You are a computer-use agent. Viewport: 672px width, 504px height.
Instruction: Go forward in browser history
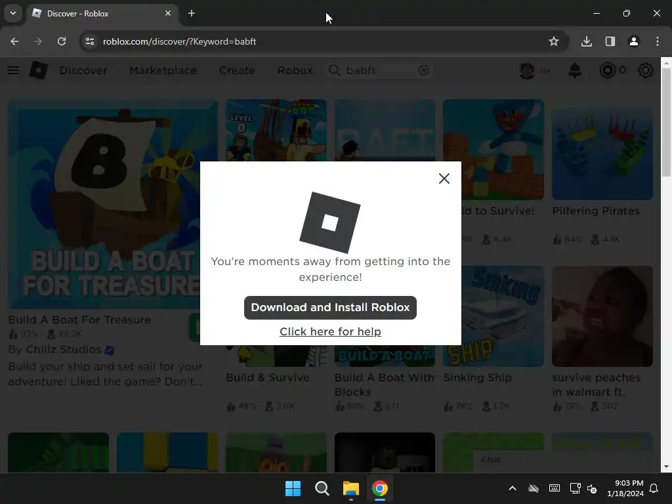tap(38, 41)
